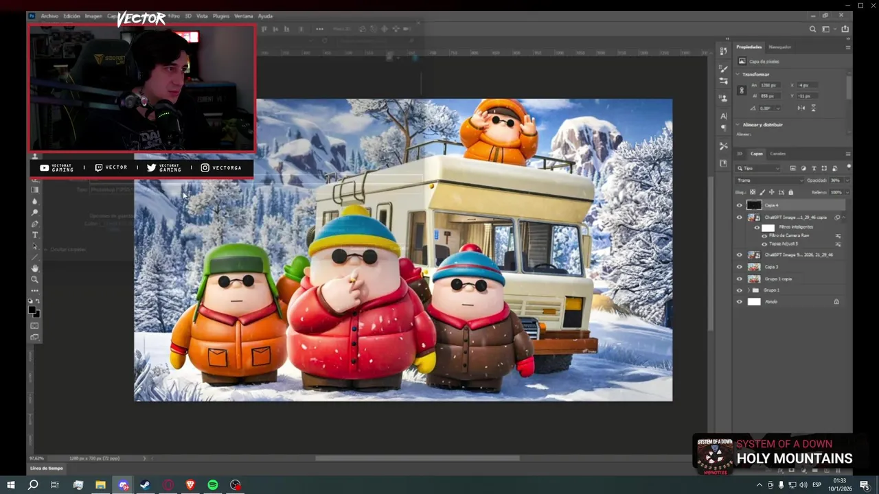Select the Hand tool
879x494 pixels.
coord(35,268)
